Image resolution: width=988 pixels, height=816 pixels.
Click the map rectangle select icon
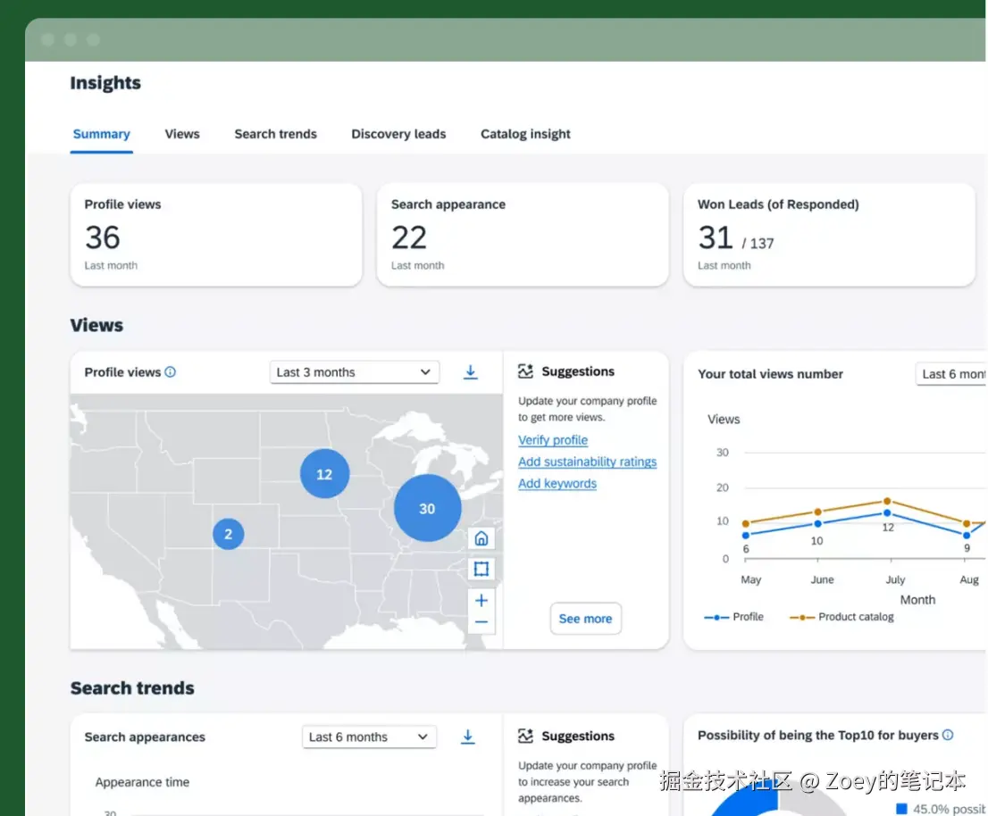click(481, 570)
